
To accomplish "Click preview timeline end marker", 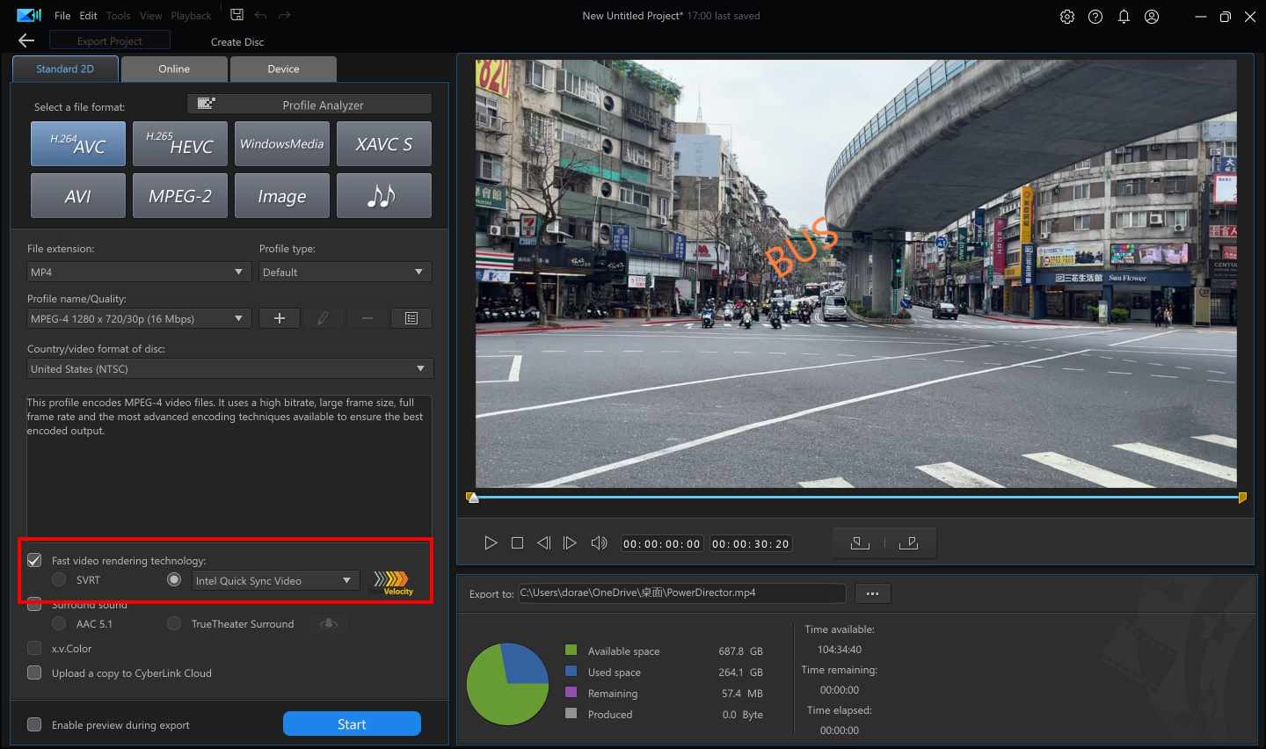I will pos(1242,498).
